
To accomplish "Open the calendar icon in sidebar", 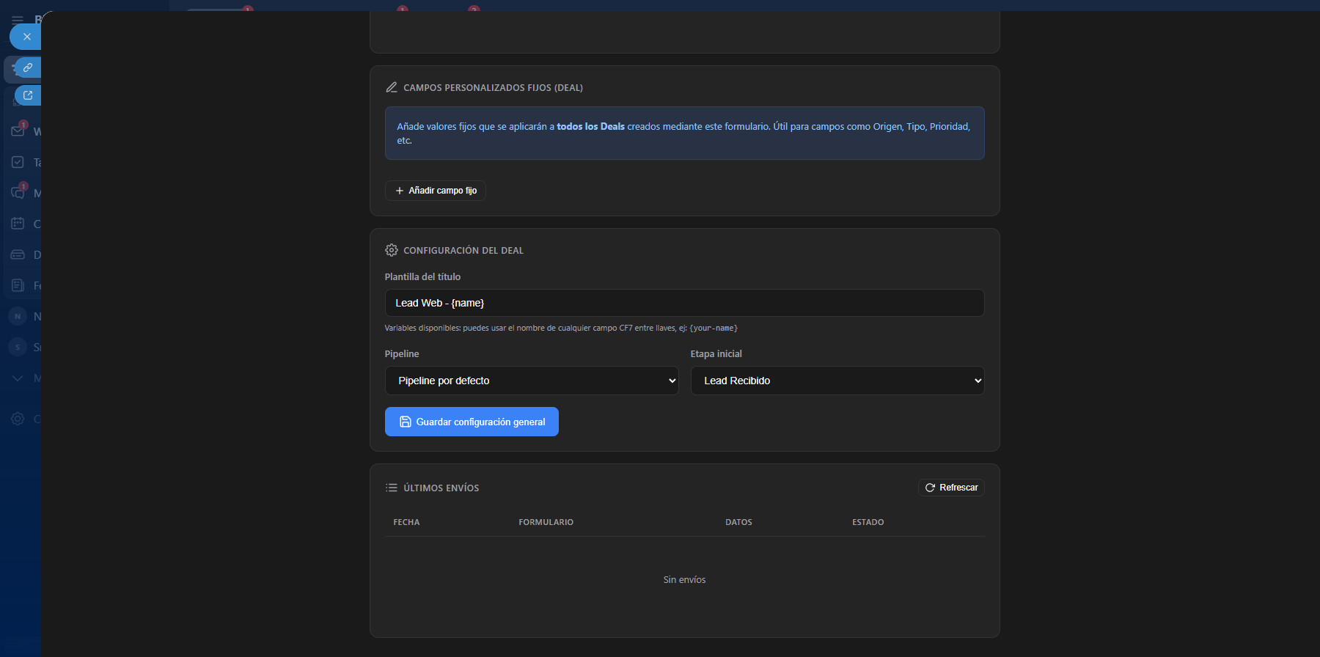I will click(18, 224).
